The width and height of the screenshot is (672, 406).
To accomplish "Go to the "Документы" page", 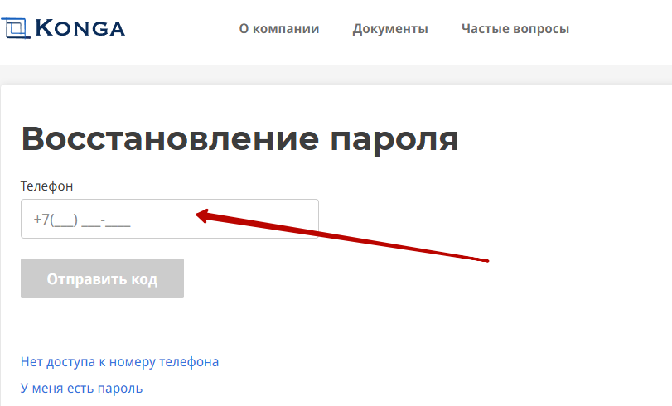I will [x=390, y=29].
